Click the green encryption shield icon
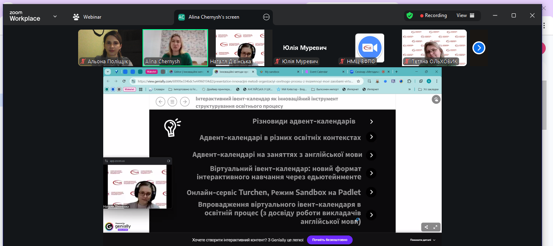Viewport: 553px width, 246px height. pyautogui.click(x=410, y=15)
